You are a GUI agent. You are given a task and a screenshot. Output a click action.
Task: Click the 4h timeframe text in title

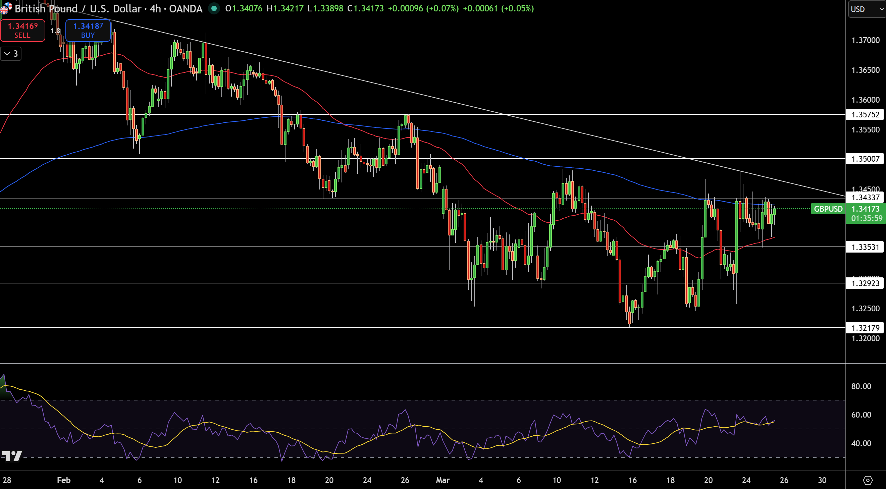pyautogui.click(x=155, y=8)
